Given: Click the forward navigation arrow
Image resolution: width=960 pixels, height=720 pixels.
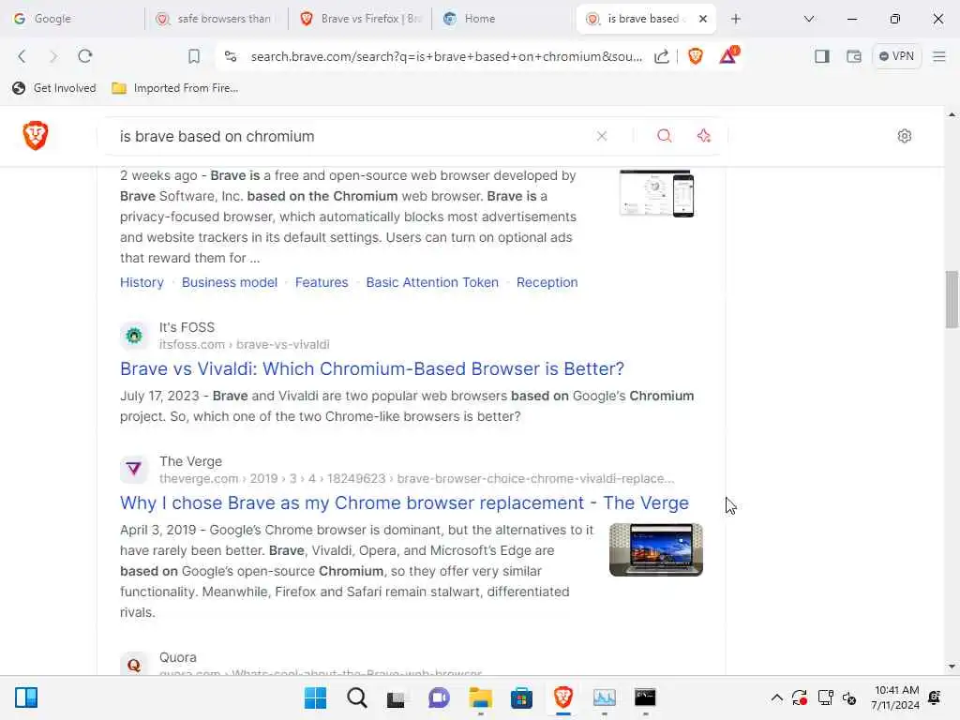Looking at the screenshot, I should (x=53, y=56).
